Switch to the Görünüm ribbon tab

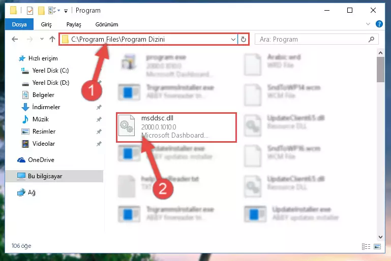[x=106, y=24]
